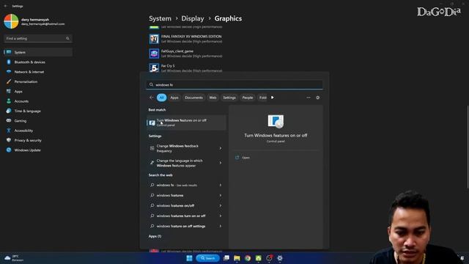Click the taskbar Search button

coord(208,258)
